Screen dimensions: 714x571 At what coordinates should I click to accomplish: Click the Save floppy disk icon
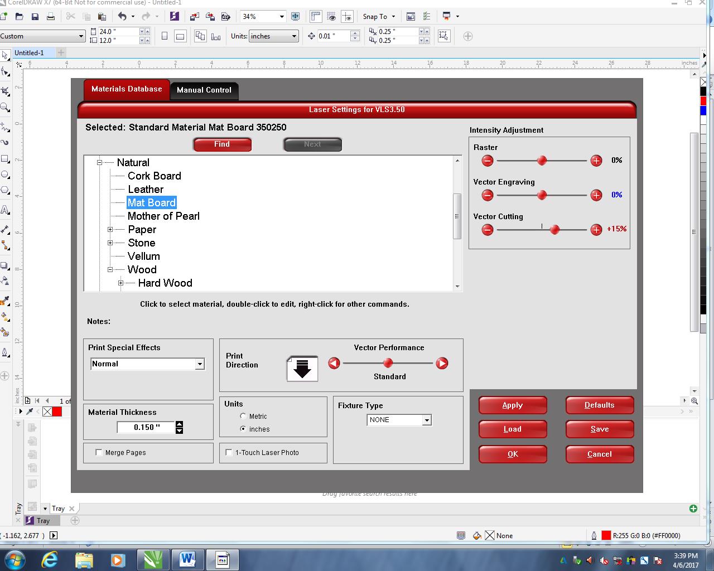click(x=35, y=17)
